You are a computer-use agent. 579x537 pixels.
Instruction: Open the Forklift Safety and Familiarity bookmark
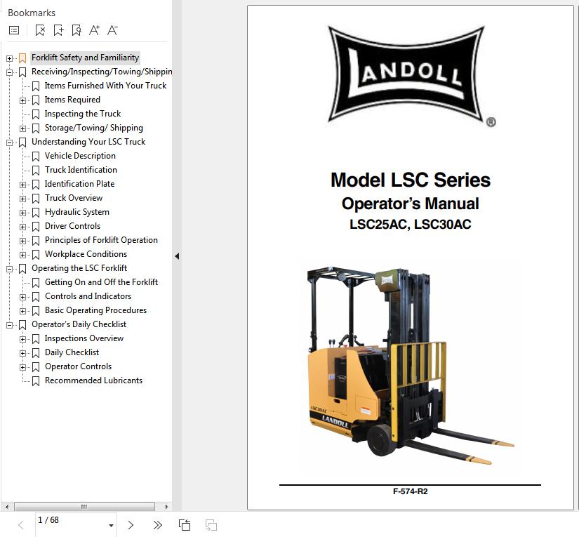[86, 58]
